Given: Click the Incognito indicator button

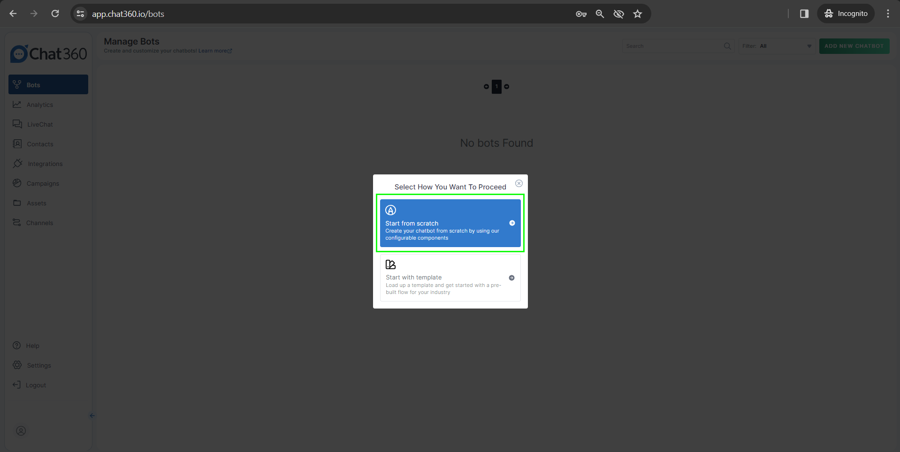Looking at the screenshot, I should click(x=846, y=14).
